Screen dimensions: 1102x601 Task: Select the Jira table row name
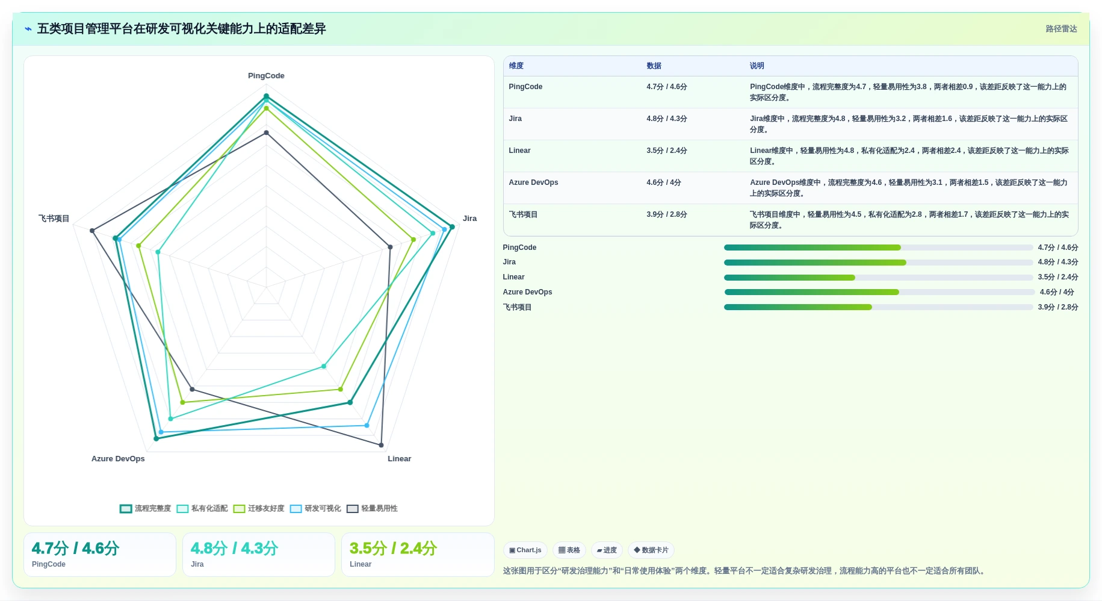pos(515,119)
